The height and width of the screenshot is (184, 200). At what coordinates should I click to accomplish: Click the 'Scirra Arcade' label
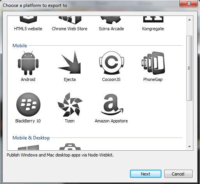[x=111, y=29]
